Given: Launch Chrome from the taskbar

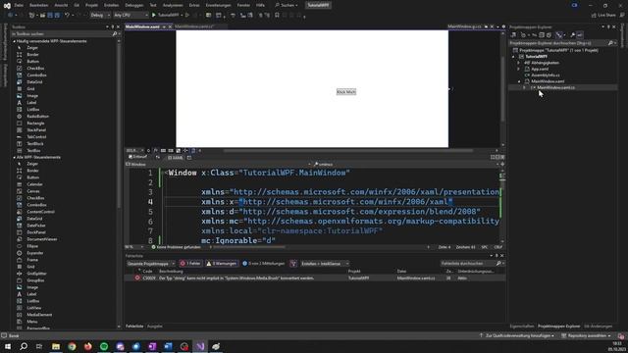Looking at the screenshot, I should (72, 346).
